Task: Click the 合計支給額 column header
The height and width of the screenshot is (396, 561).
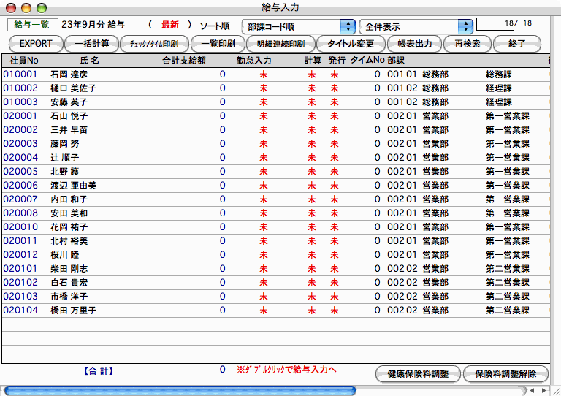Action: [x=183, y=60]
